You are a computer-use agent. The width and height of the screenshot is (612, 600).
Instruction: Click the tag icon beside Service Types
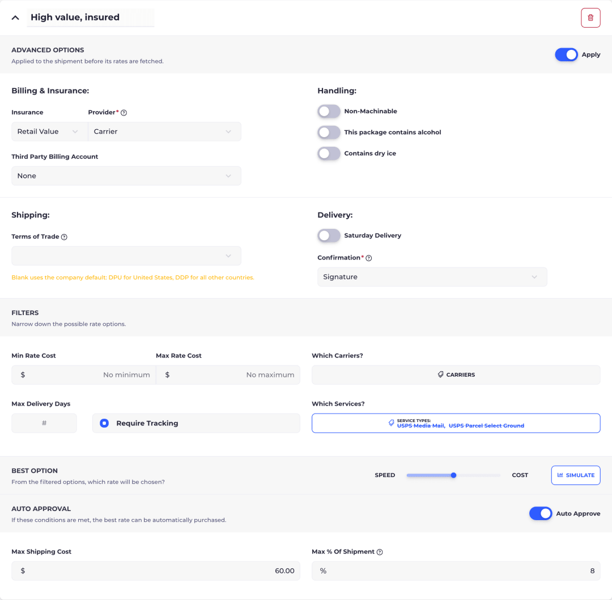click(391, 423)
